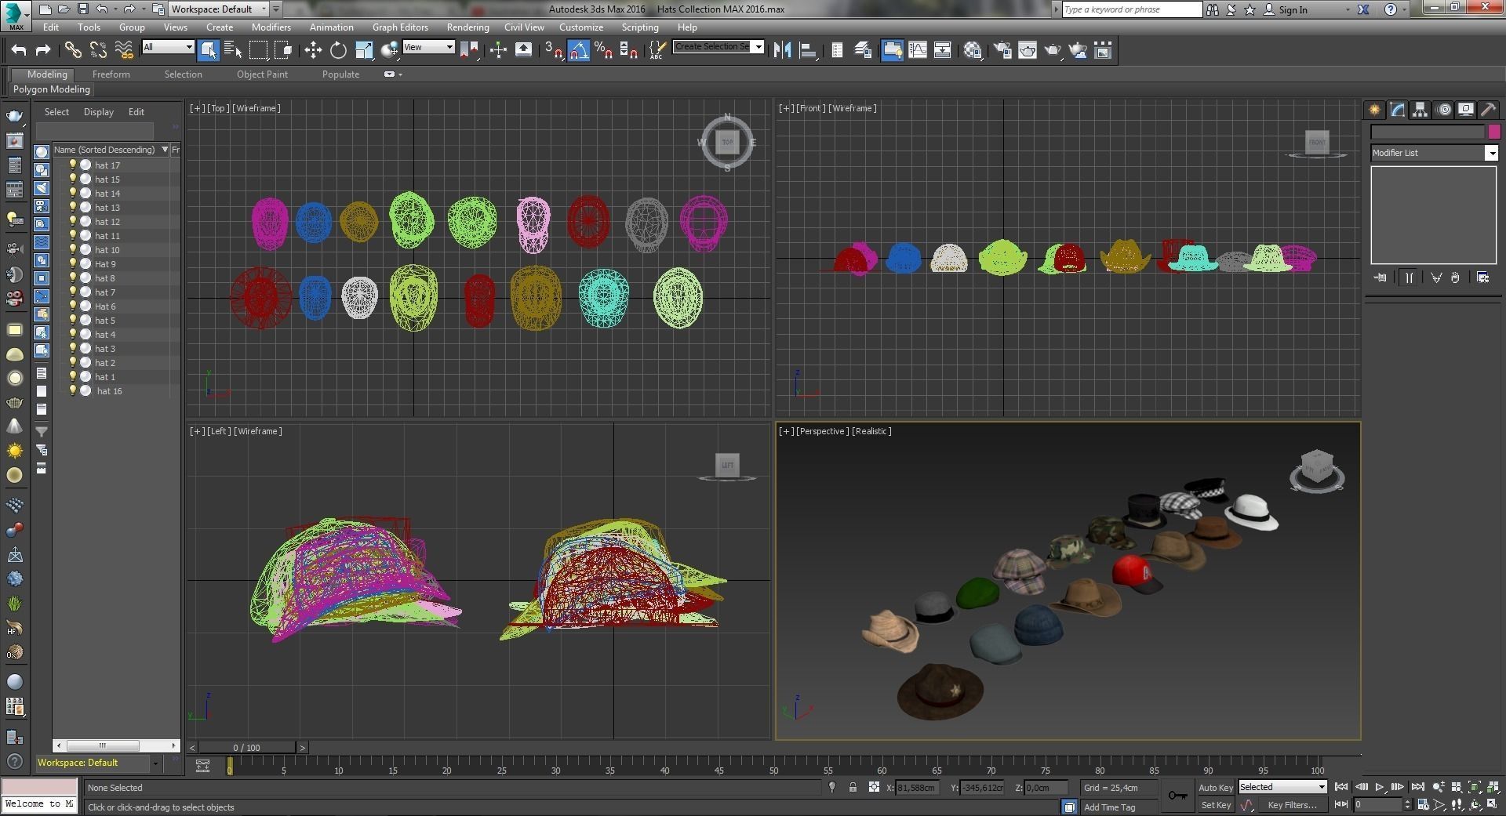
Task: Click the Save File icon in title bar
Action: pos(82,9)
